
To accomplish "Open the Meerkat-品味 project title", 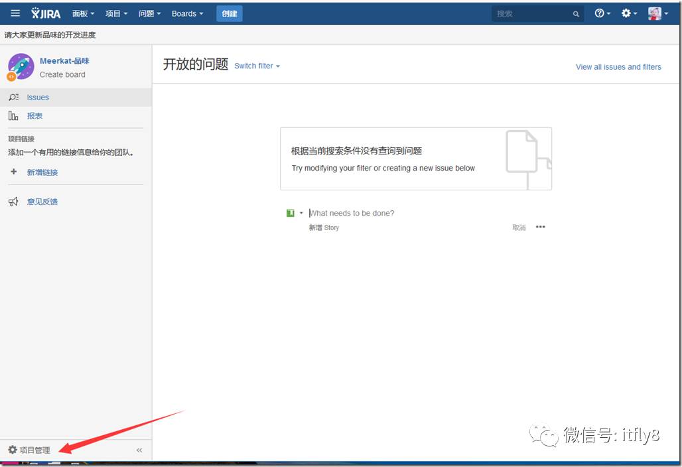I will pos(64,61).
